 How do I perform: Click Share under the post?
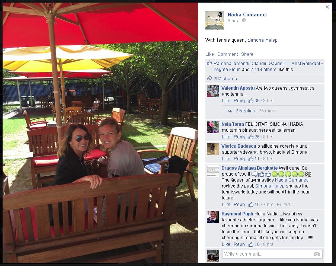(x=247, y=54)
